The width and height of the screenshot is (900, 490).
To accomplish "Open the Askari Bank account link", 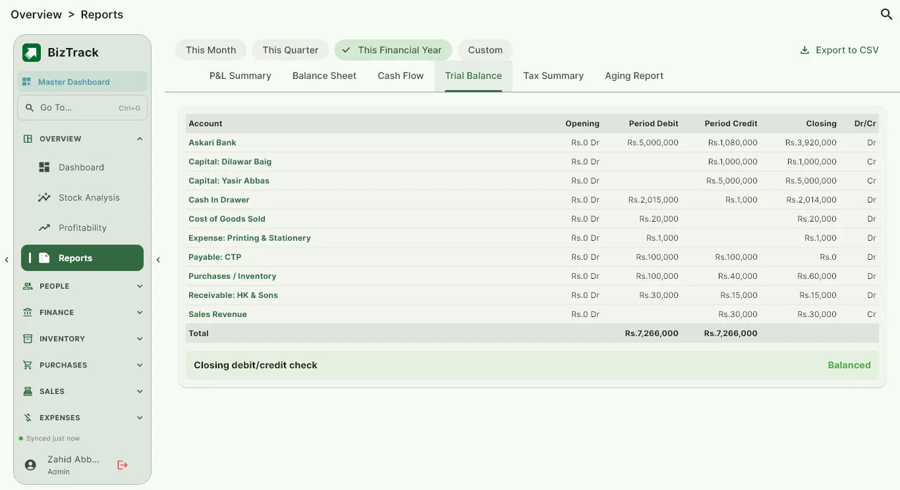I will 212,143.
